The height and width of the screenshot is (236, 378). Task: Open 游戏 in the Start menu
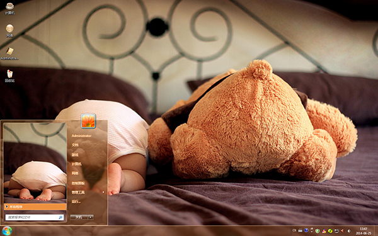pos(75,155)
